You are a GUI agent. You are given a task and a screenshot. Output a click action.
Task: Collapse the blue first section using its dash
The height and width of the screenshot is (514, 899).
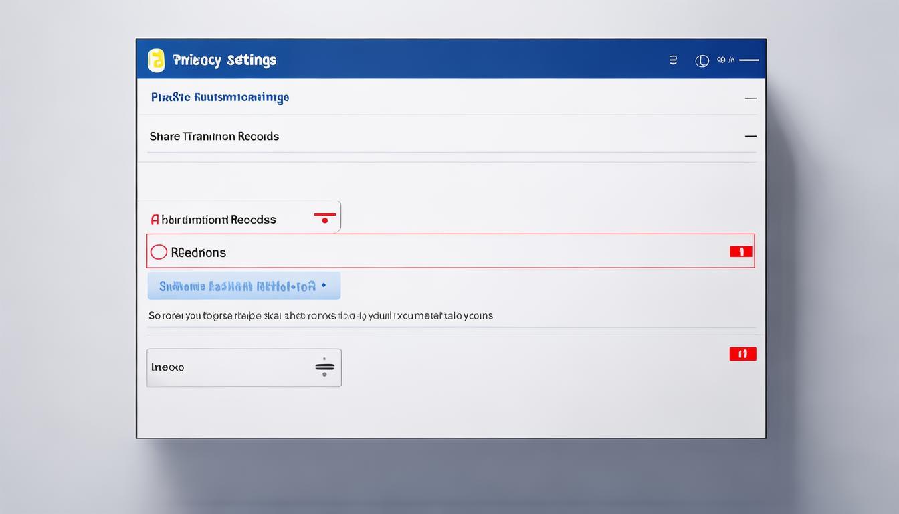751,98
